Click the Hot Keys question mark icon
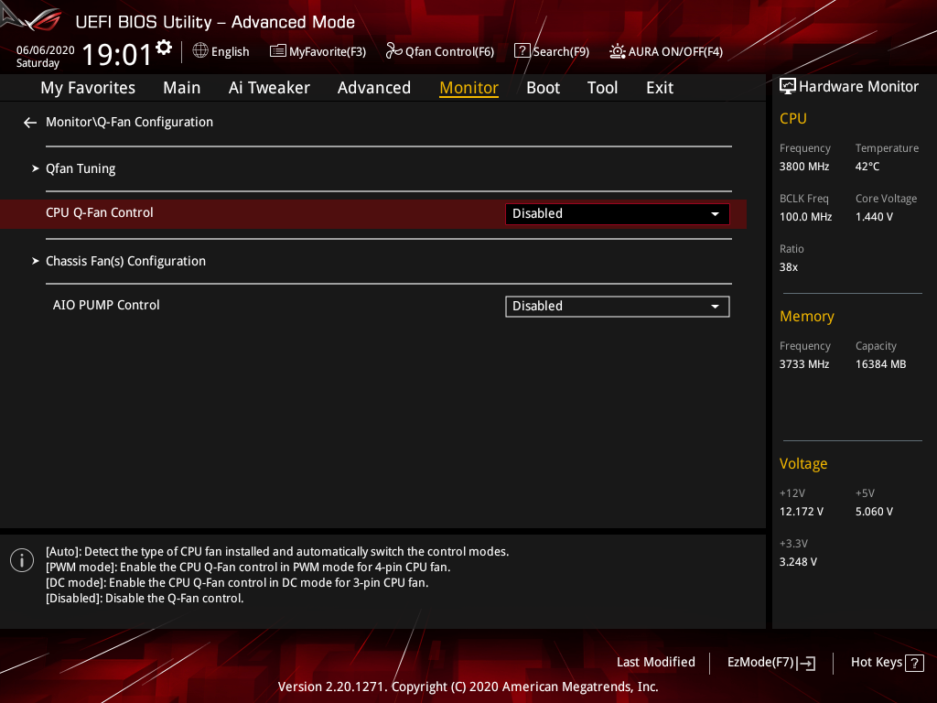937x703 pixels. [x=914, y=663]
